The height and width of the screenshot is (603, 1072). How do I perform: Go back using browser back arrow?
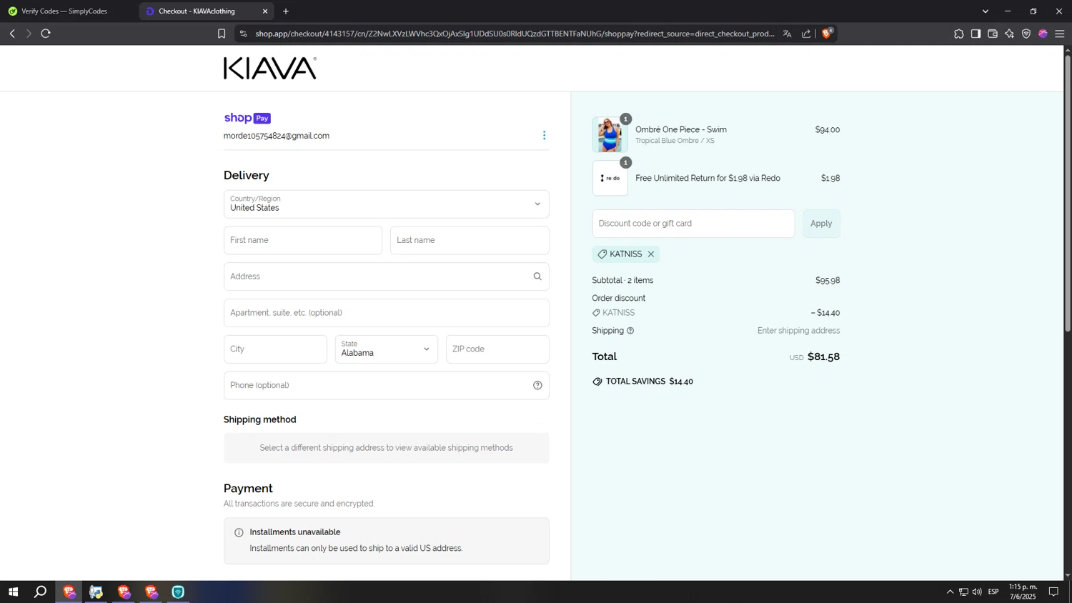pos(12,34)
